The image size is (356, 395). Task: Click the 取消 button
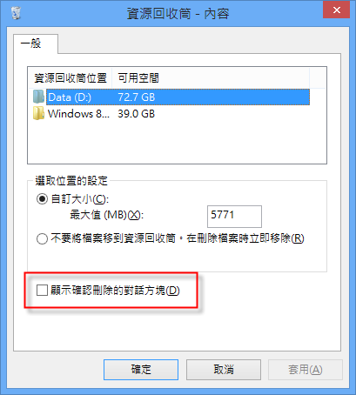click(224, 370)
